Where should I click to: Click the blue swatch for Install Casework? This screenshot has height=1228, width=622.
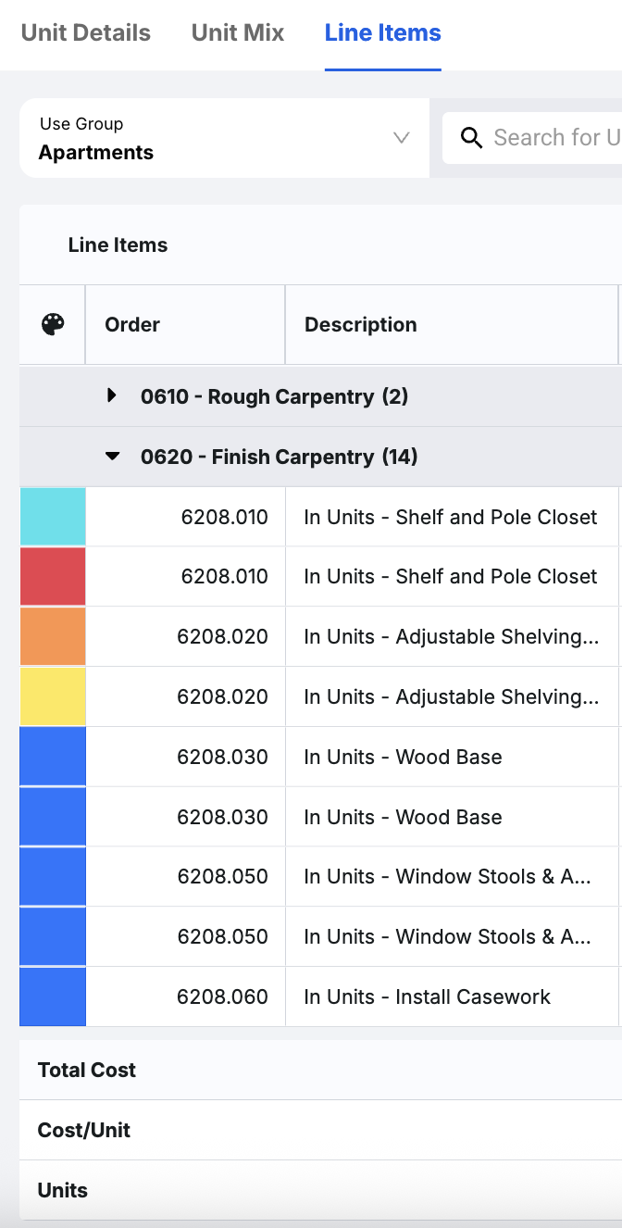[x=53, y=996]
